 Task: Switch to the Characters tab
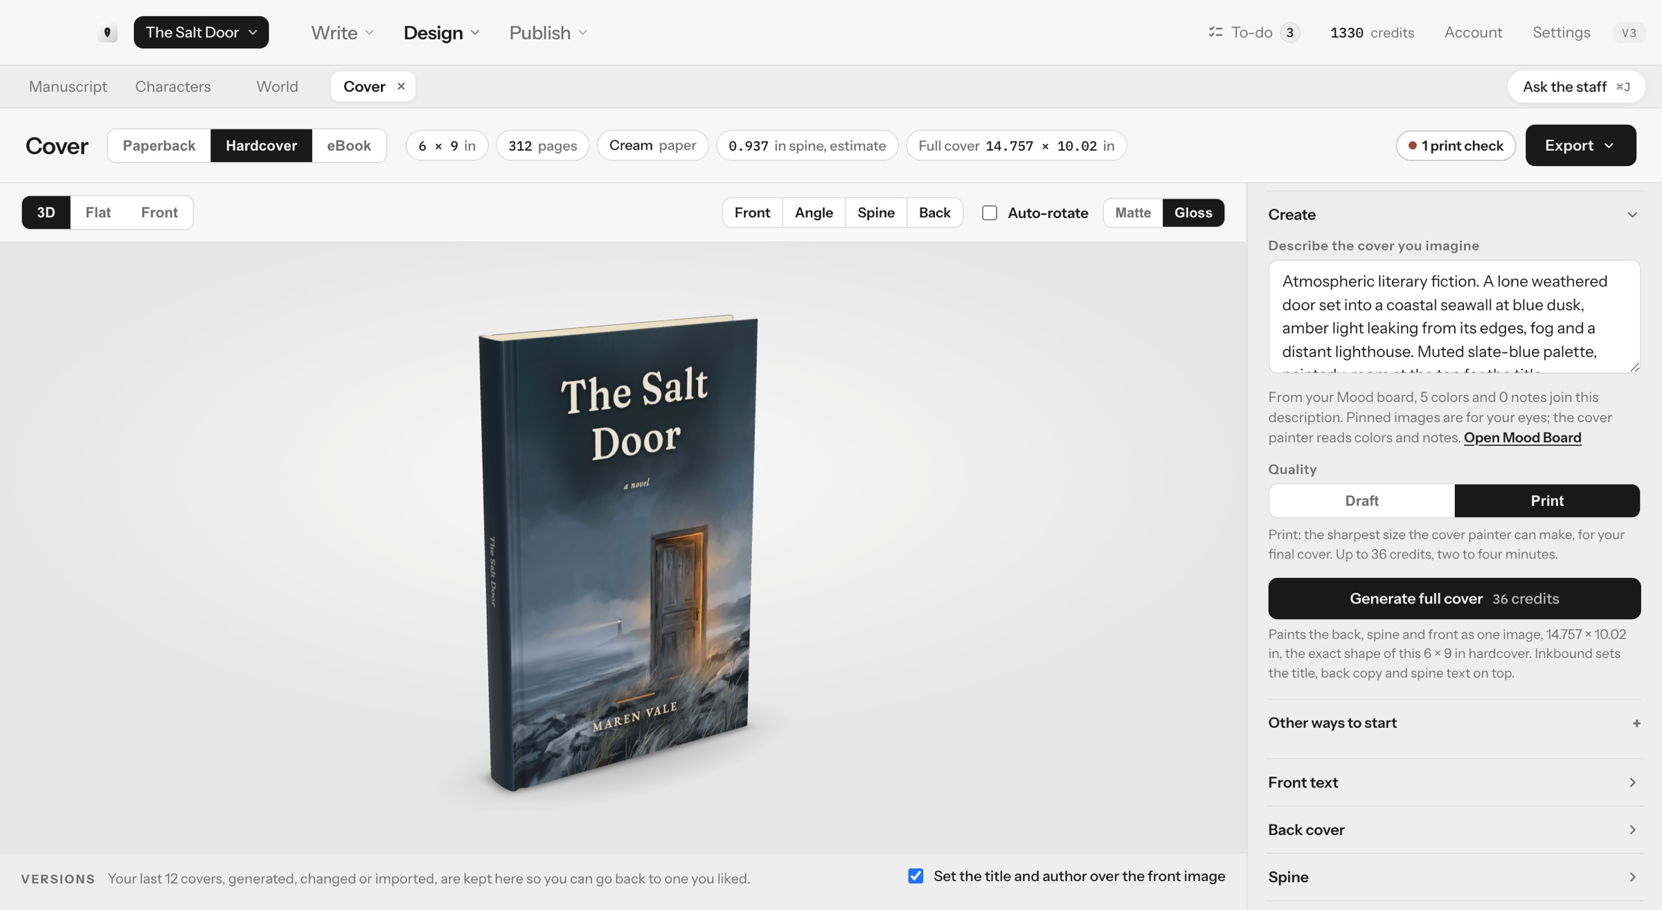(x=173, y=87)
